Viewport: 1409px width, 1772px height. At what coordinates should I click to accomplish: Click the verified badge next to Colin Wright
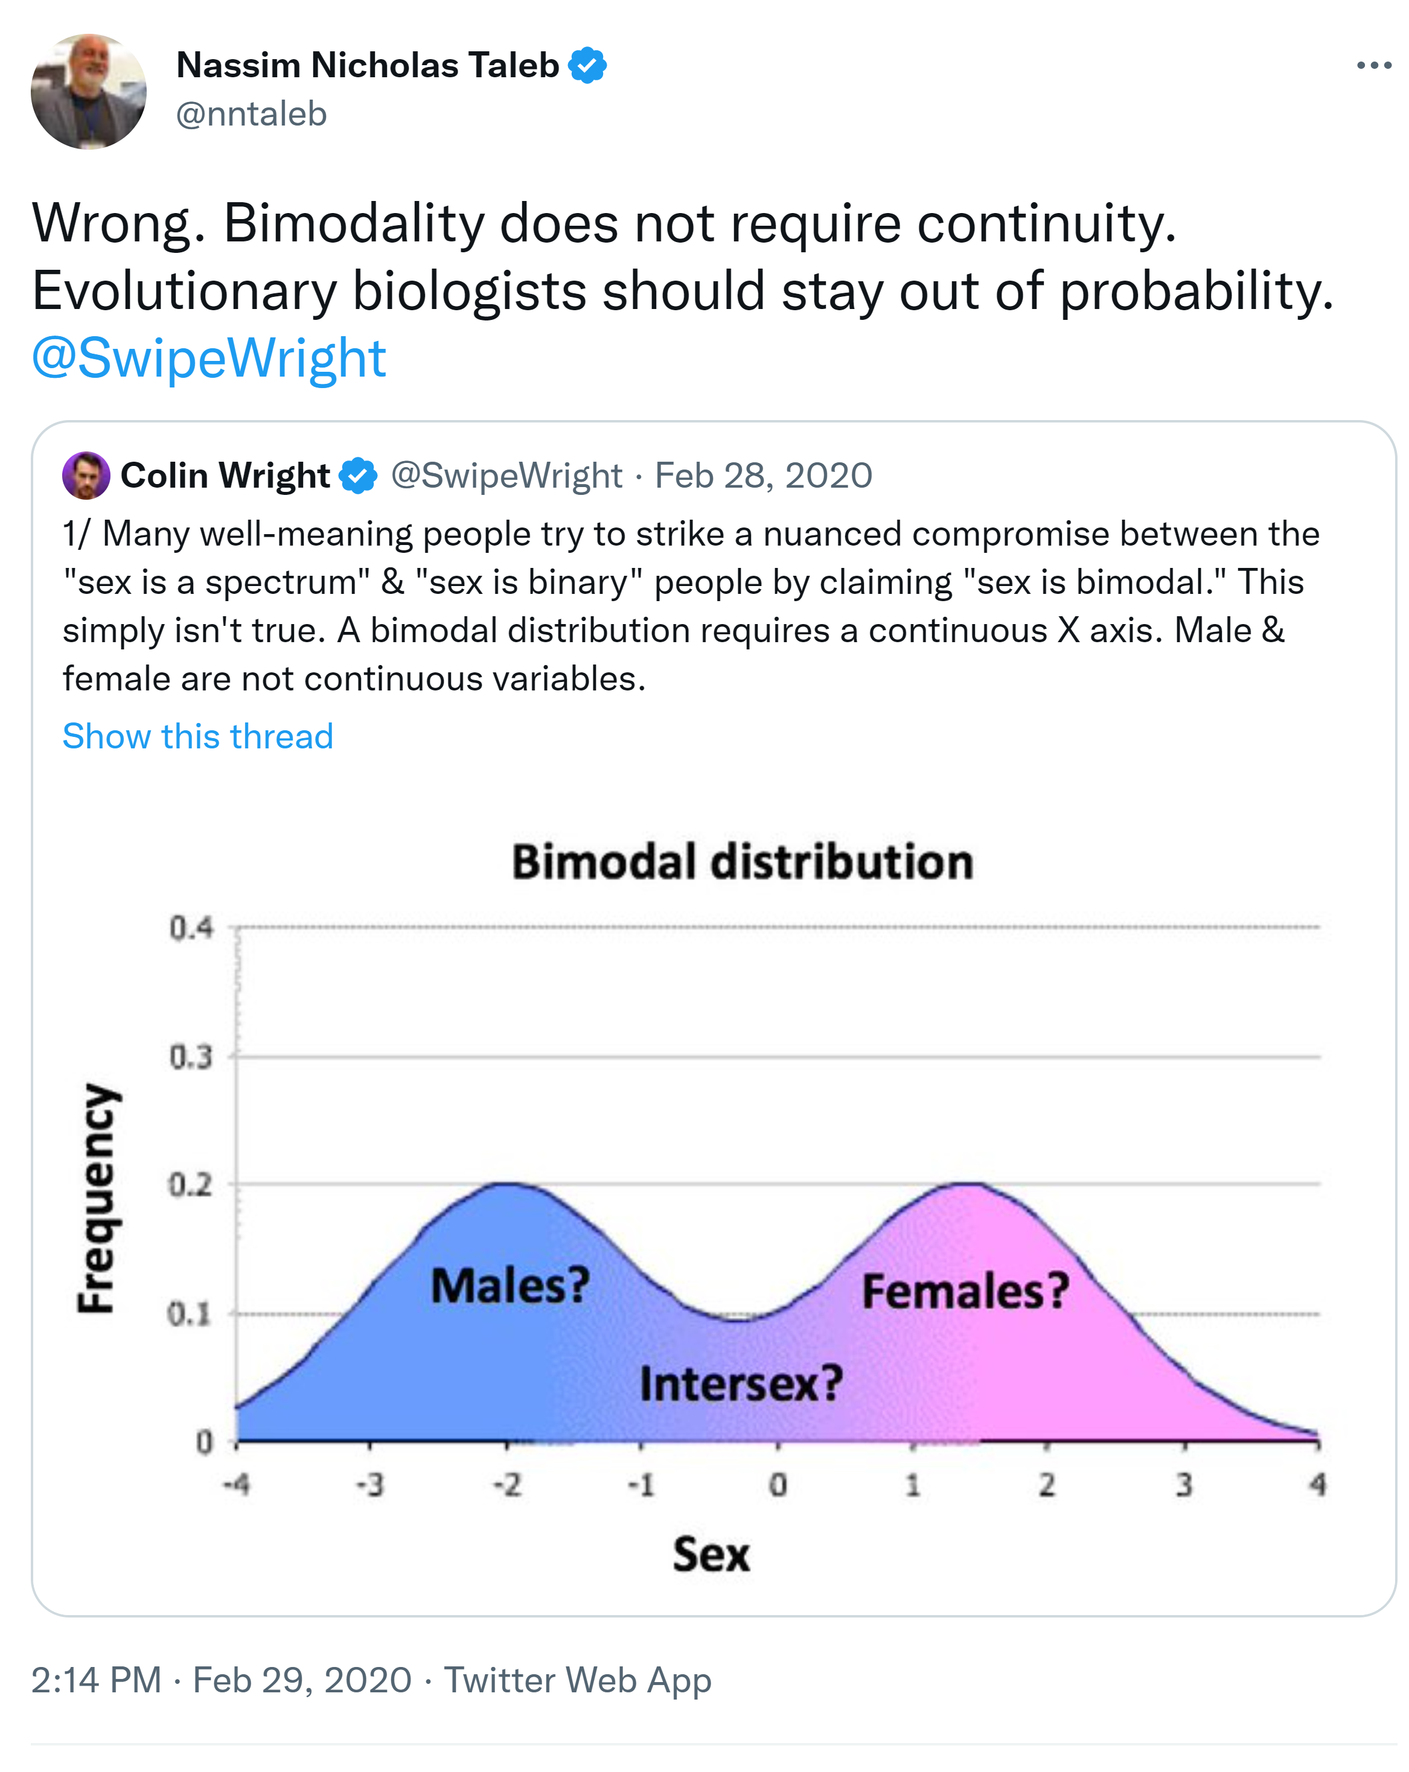pyautogui.click(x=357, y=475)
